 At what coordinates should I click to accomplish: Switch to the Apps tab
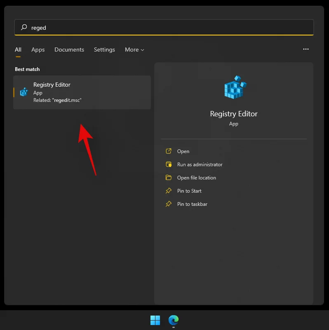point(38,49)
